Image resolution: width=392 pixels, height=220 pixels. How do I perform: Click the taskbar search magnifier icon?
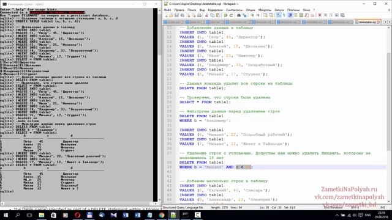coord(18,215)
